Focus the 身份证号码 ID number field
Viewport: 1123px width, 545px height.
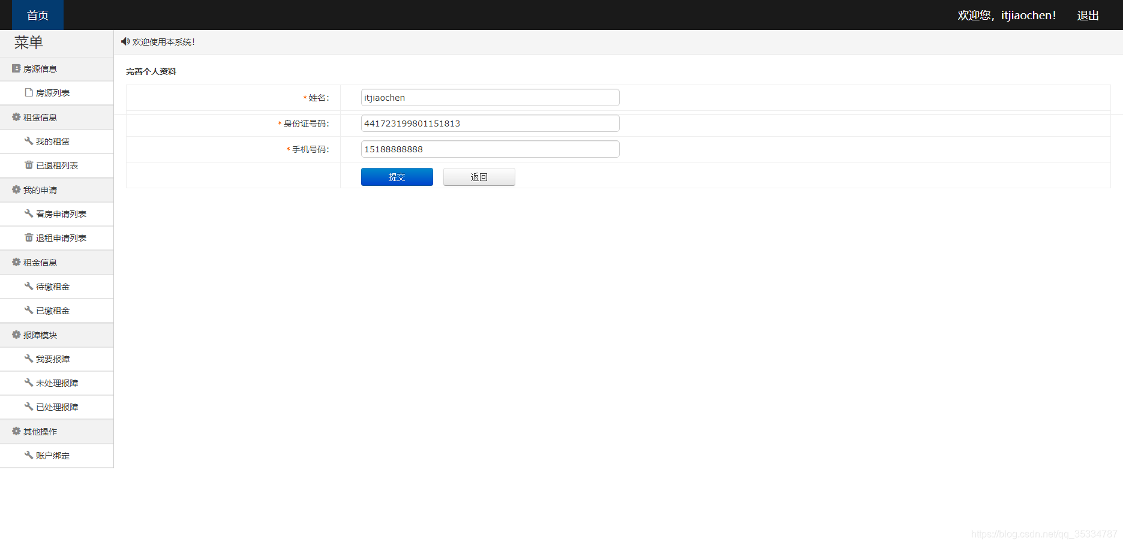490,124
